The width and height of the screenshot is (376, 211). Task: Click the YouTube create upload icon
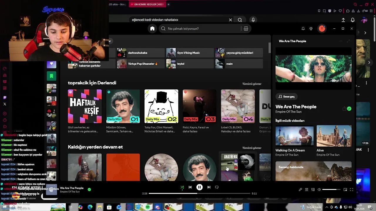[343, 20]
